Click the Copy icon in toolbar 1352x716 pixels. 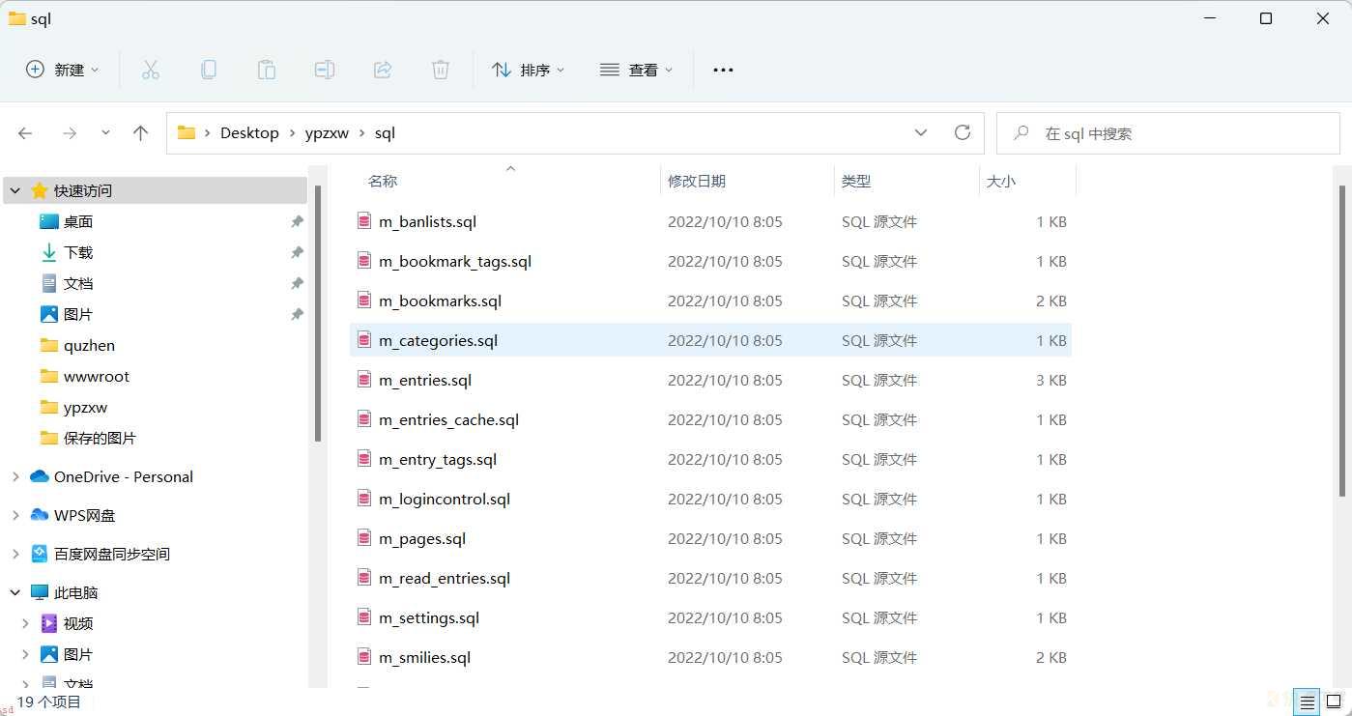pyautogui.click(x=208, y=70)
